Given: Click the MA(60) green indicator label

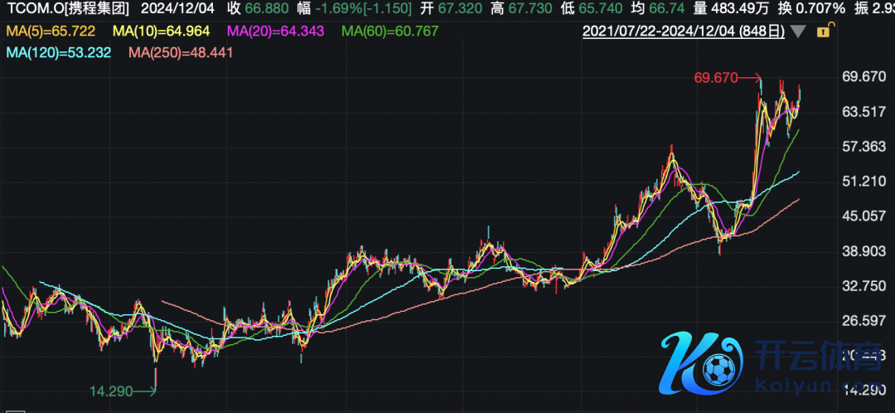Looking at the screenshot, I should pyautogui.click(x=389, y=32).
